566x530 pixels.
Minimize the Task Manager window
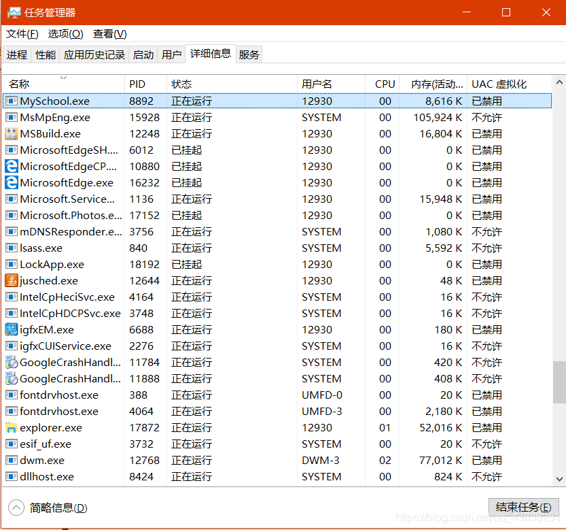click(x=467, y=12)
